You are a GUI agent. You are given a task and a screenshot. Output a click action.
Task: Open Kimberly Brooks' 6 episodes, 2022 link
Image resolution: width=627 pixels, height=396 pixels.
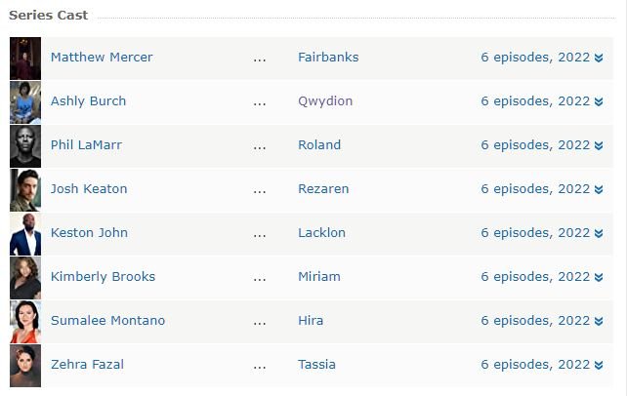tap(535, 276)
